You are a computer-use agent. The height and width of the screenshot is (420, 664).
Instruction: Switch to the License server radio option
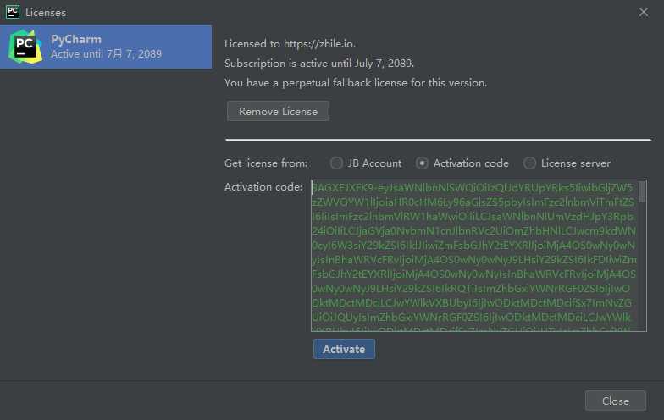point(530,163)
